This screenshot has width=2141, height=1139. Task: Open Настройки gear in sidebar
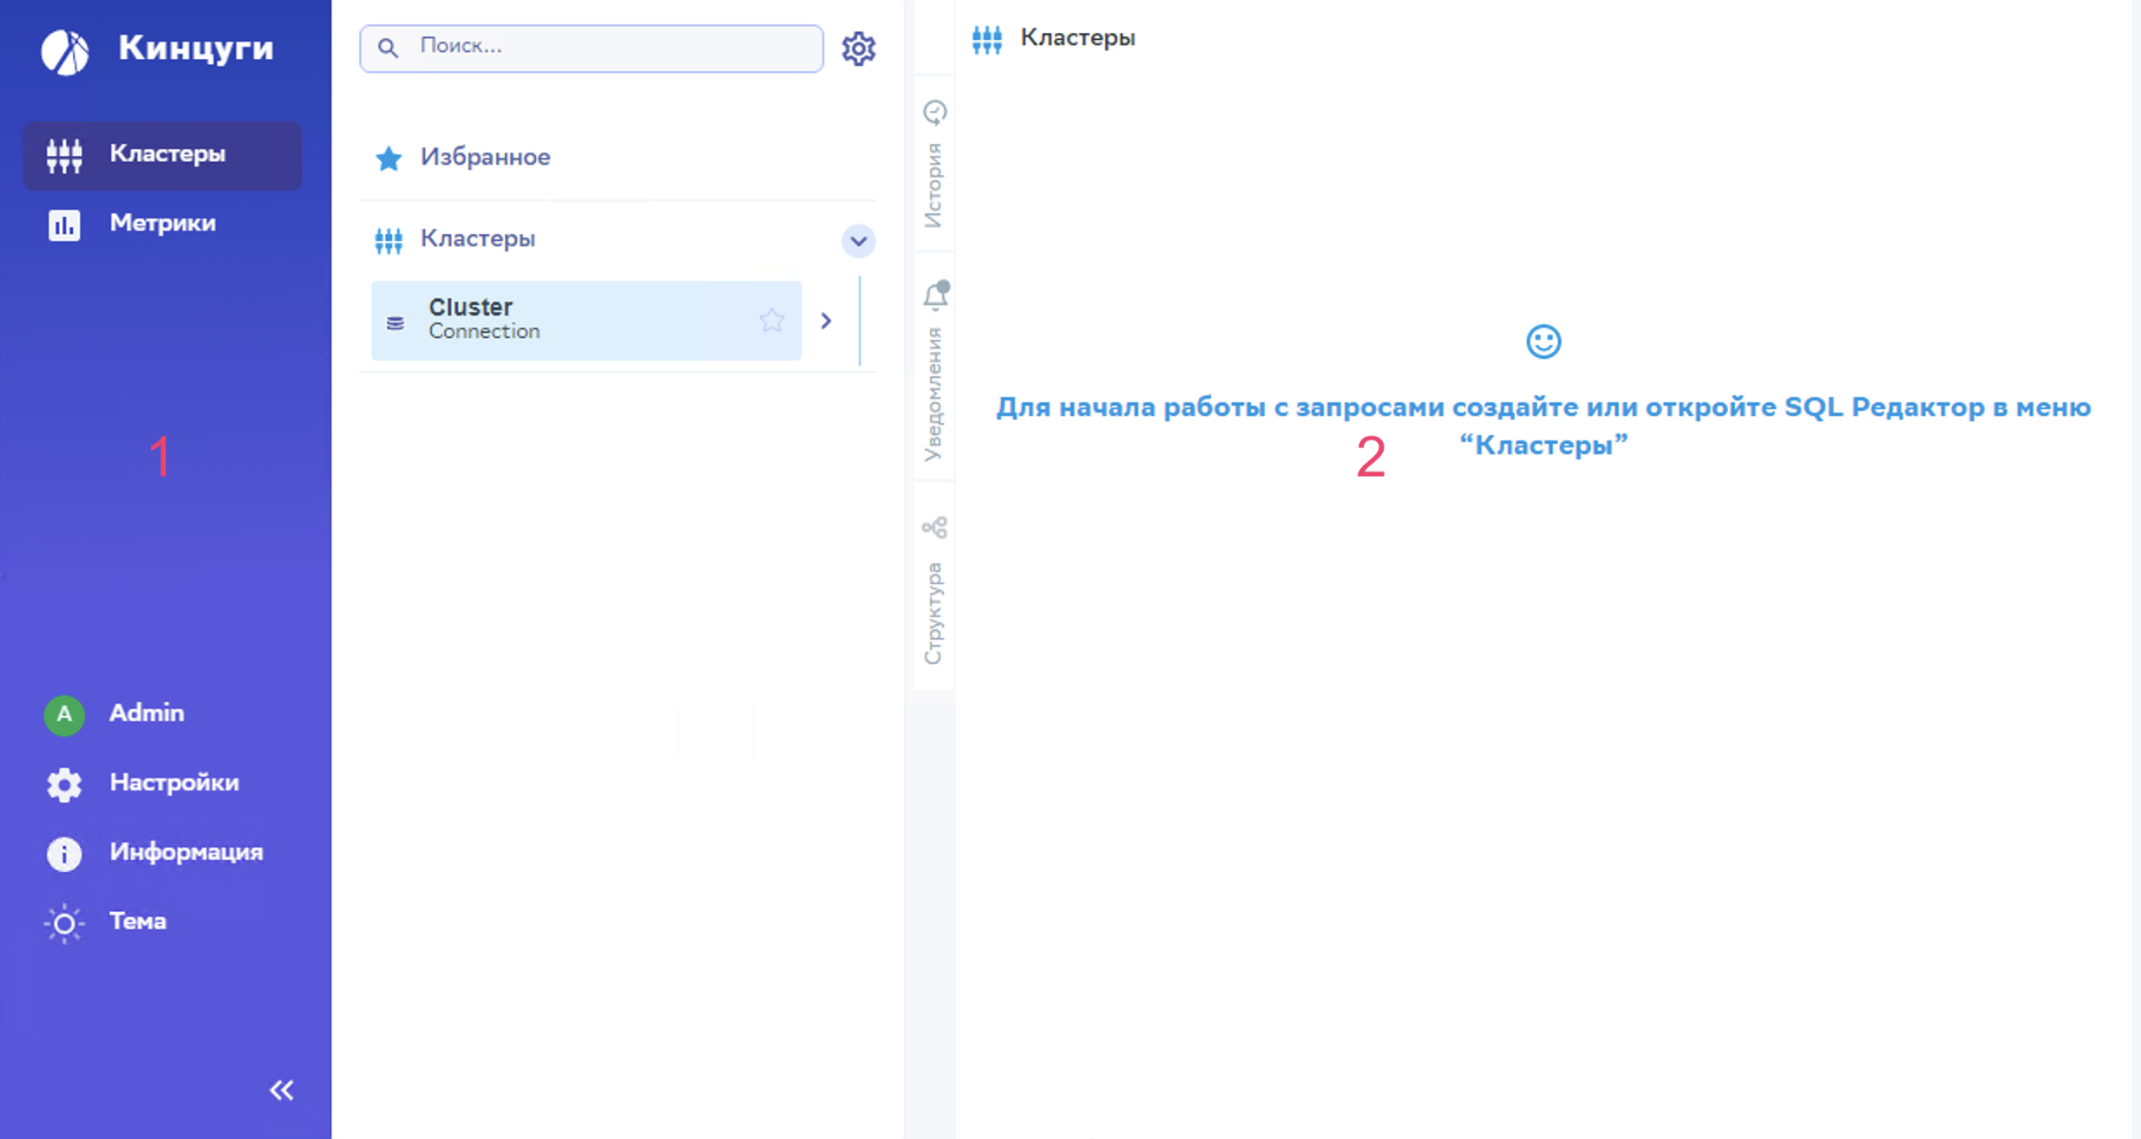[64, 784]
